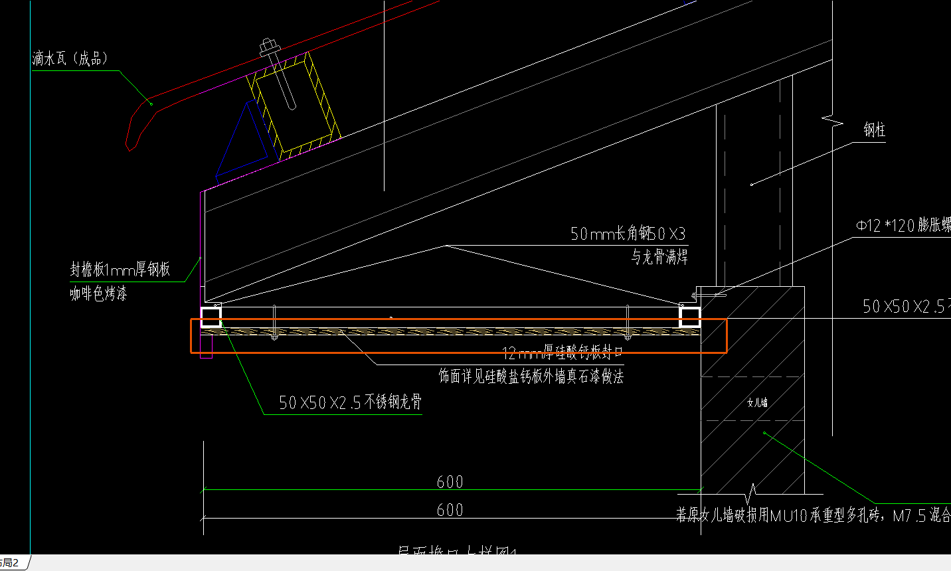Screen dimensions: 951x571
Task: Click the upper 600 dimension text
Action: [x=450, y=481]
